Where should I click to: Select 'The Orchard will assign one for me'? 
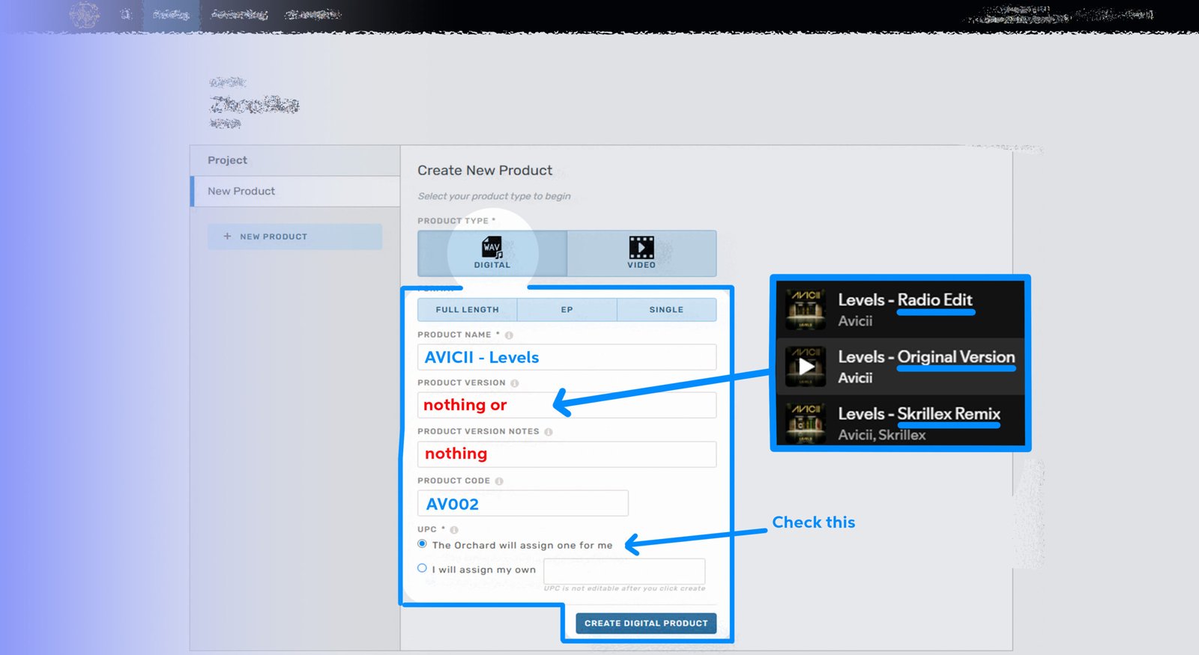click(x=423, y=544)
